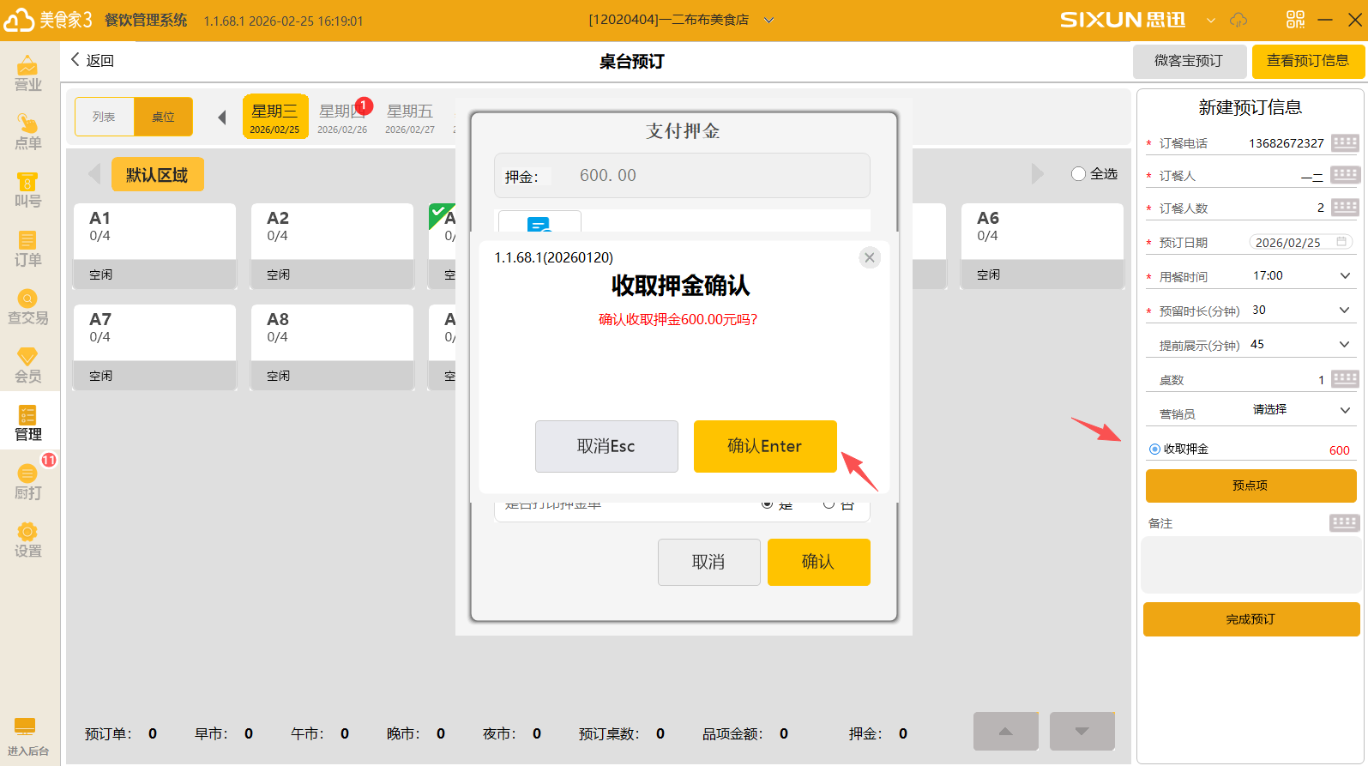Open the 营销员 selection dropdown

[x=1344, y=410]
